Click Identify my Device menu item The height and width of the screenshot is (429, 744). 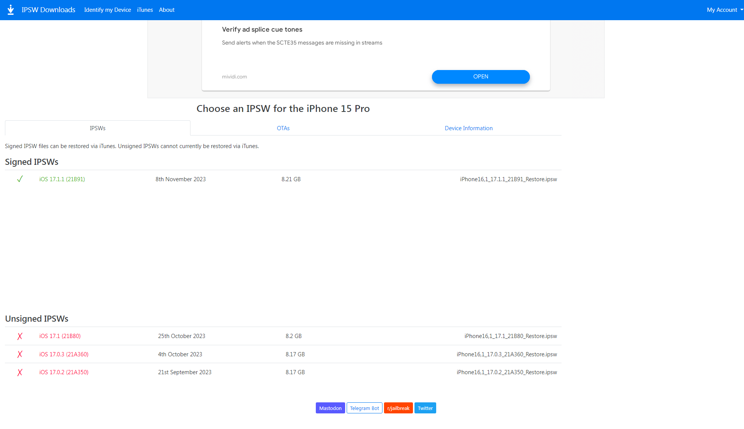pos(107,10)
